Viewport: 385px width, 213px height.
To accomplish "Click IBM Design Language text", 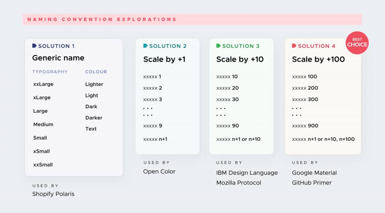I will (247, 173).
